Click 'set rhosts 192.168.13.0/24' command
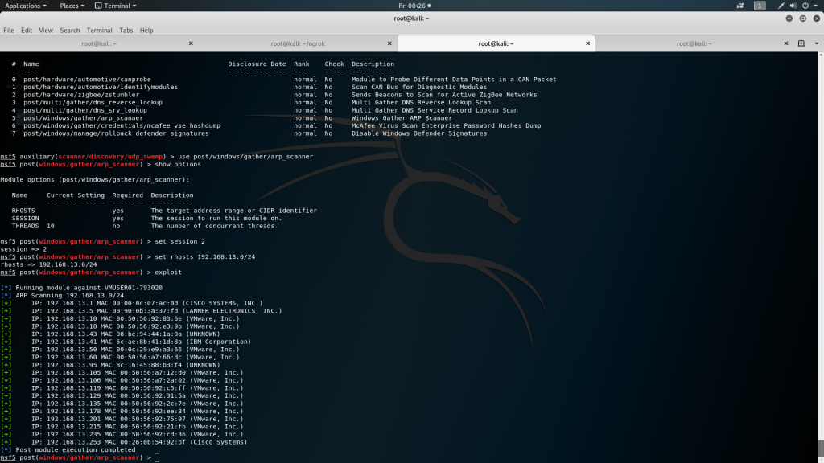This screenshot has height=463, width=824. point(205,256)
